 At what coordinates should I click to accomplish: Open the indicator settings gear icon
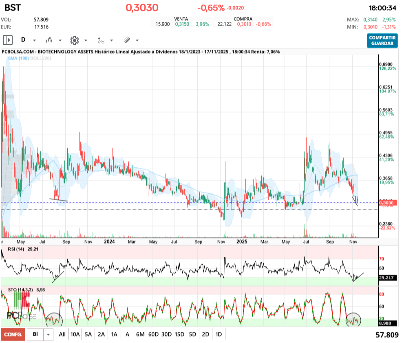[x=74, y=40]
